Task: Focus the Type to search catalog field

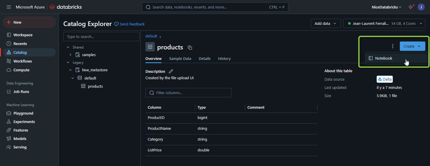Action: tap(101, 37)
